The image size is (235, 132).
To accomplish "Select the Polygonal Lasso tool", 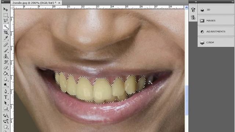I will (6, 21).
